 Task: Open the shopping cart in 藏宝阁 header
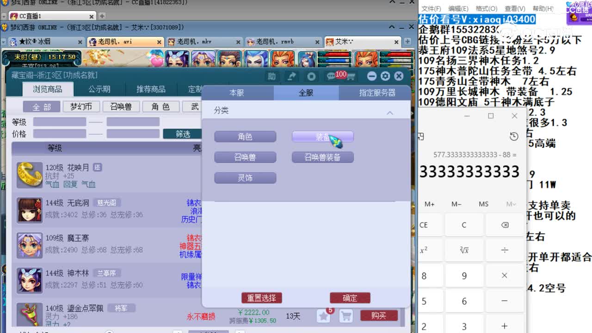(x=351, y=76)
